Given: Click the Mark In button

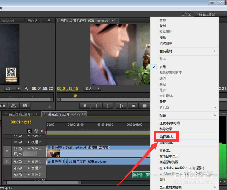Looking at the screenshot, I should pyautogui.click(x=96, y=106).
